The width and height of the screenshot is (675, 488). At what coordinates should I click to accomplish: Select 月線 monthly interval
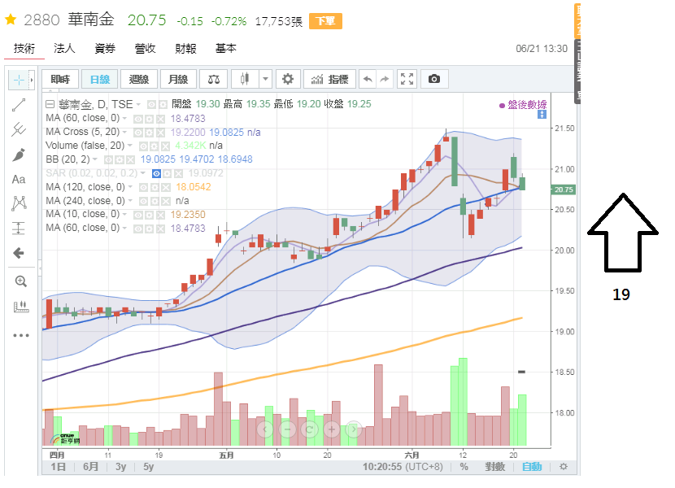click(x=178, y=79)
